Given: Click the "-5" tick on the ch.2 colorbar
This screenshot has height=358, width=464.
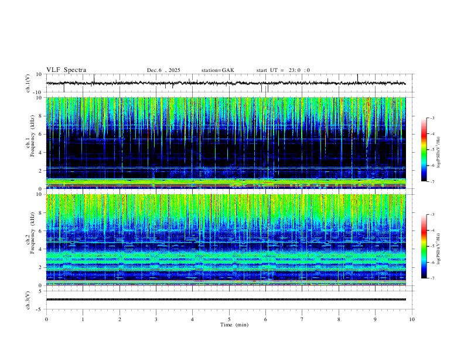Looking at the screenshot, I should (x=432, y=246).
